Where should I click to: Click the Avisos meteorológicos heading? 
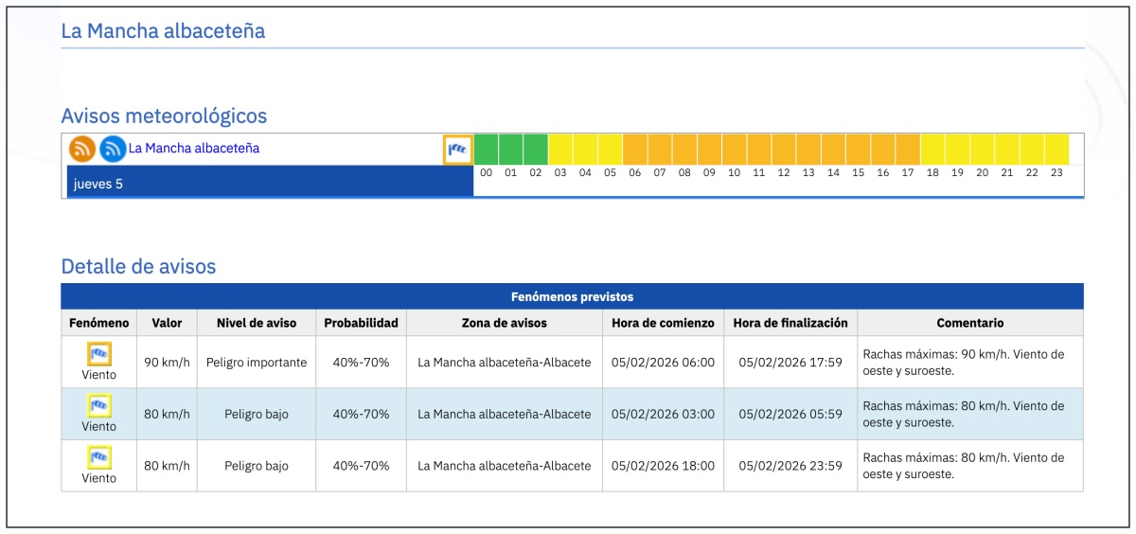point(164,116)
